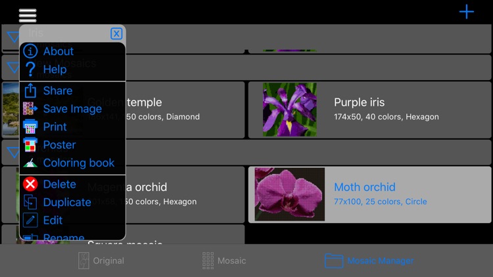Image resolution: width=493 pixels, height=277 pixels.
Task: Click the Print printer icon
Action: point(30,127)
